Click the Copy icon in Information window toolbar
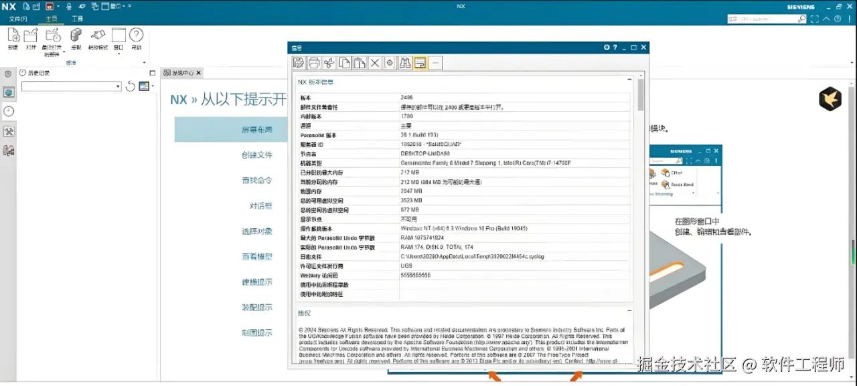The image size is (857, 386). click(x=344, y=63)
